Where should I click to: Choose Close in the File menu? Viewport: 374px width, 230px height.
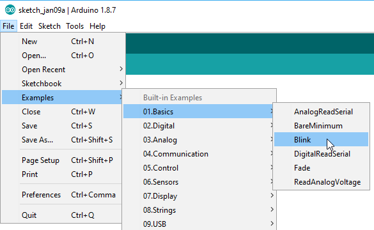[62, 112]
